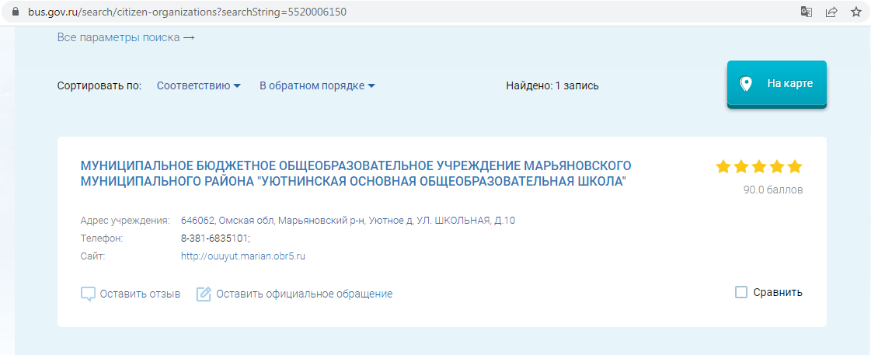Open the В обратном порядке dropdown
Image resolution: width=871 pixels, height=355 pixels.
pos(318,85)
